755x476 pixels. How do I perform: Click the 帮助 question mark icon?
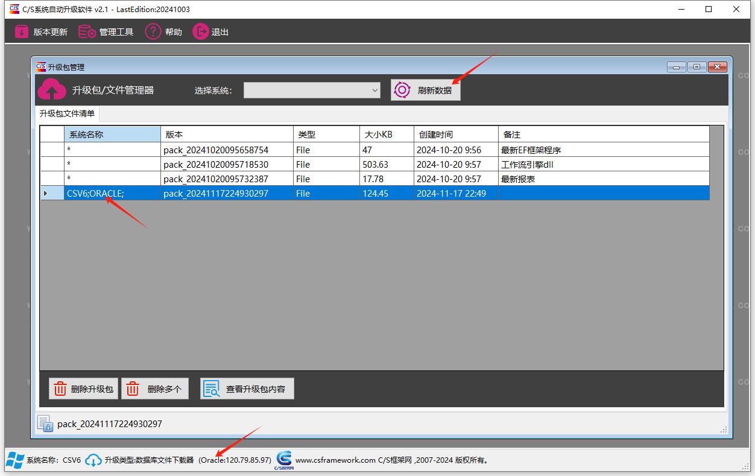click(x=153, y=32)
